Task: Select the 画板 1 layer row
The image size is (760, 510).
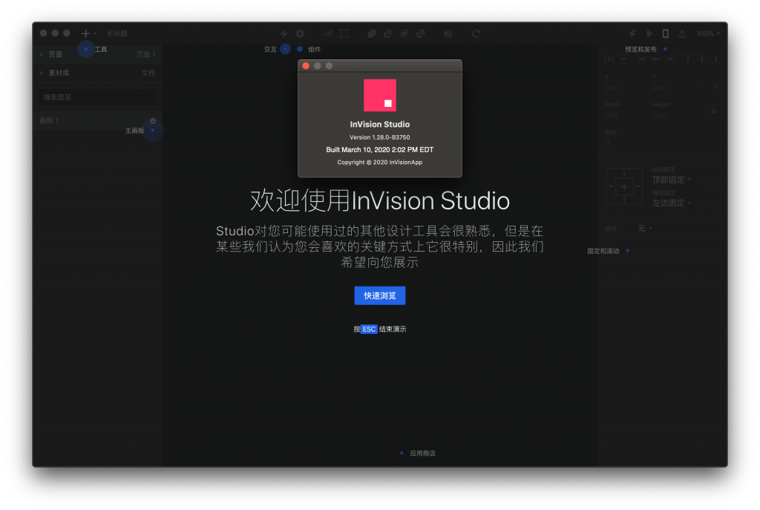Action: (x=97, y=120)
